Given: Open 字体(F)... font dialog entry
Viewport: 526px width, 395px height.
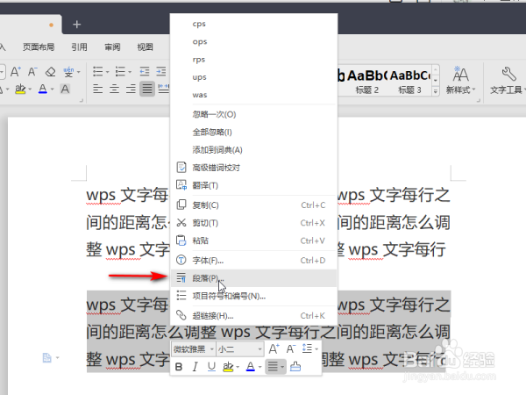Looking at the screenshot, I should [x=253, y=261].
